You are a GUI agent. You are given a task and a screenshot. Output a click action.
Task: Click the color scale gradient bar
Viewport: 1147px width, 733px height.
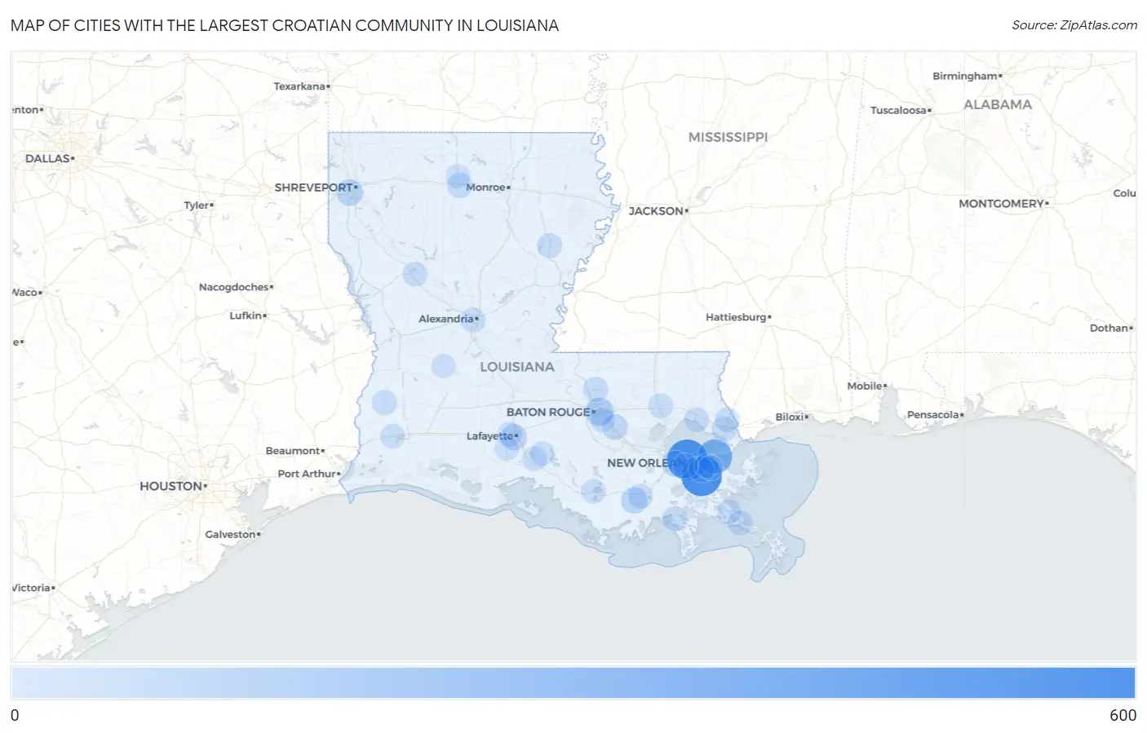(573, 682)
